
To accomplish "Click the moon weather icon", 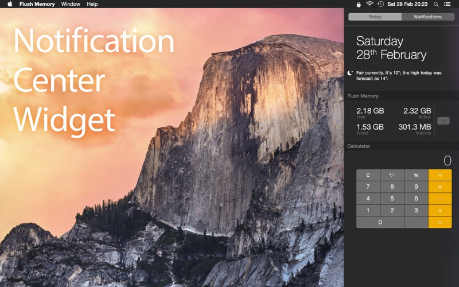I will click(x=350, y=73).
